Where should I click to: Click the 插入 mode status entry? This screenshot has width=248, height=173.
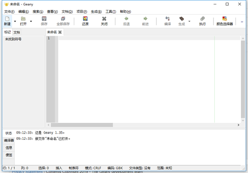59,168
